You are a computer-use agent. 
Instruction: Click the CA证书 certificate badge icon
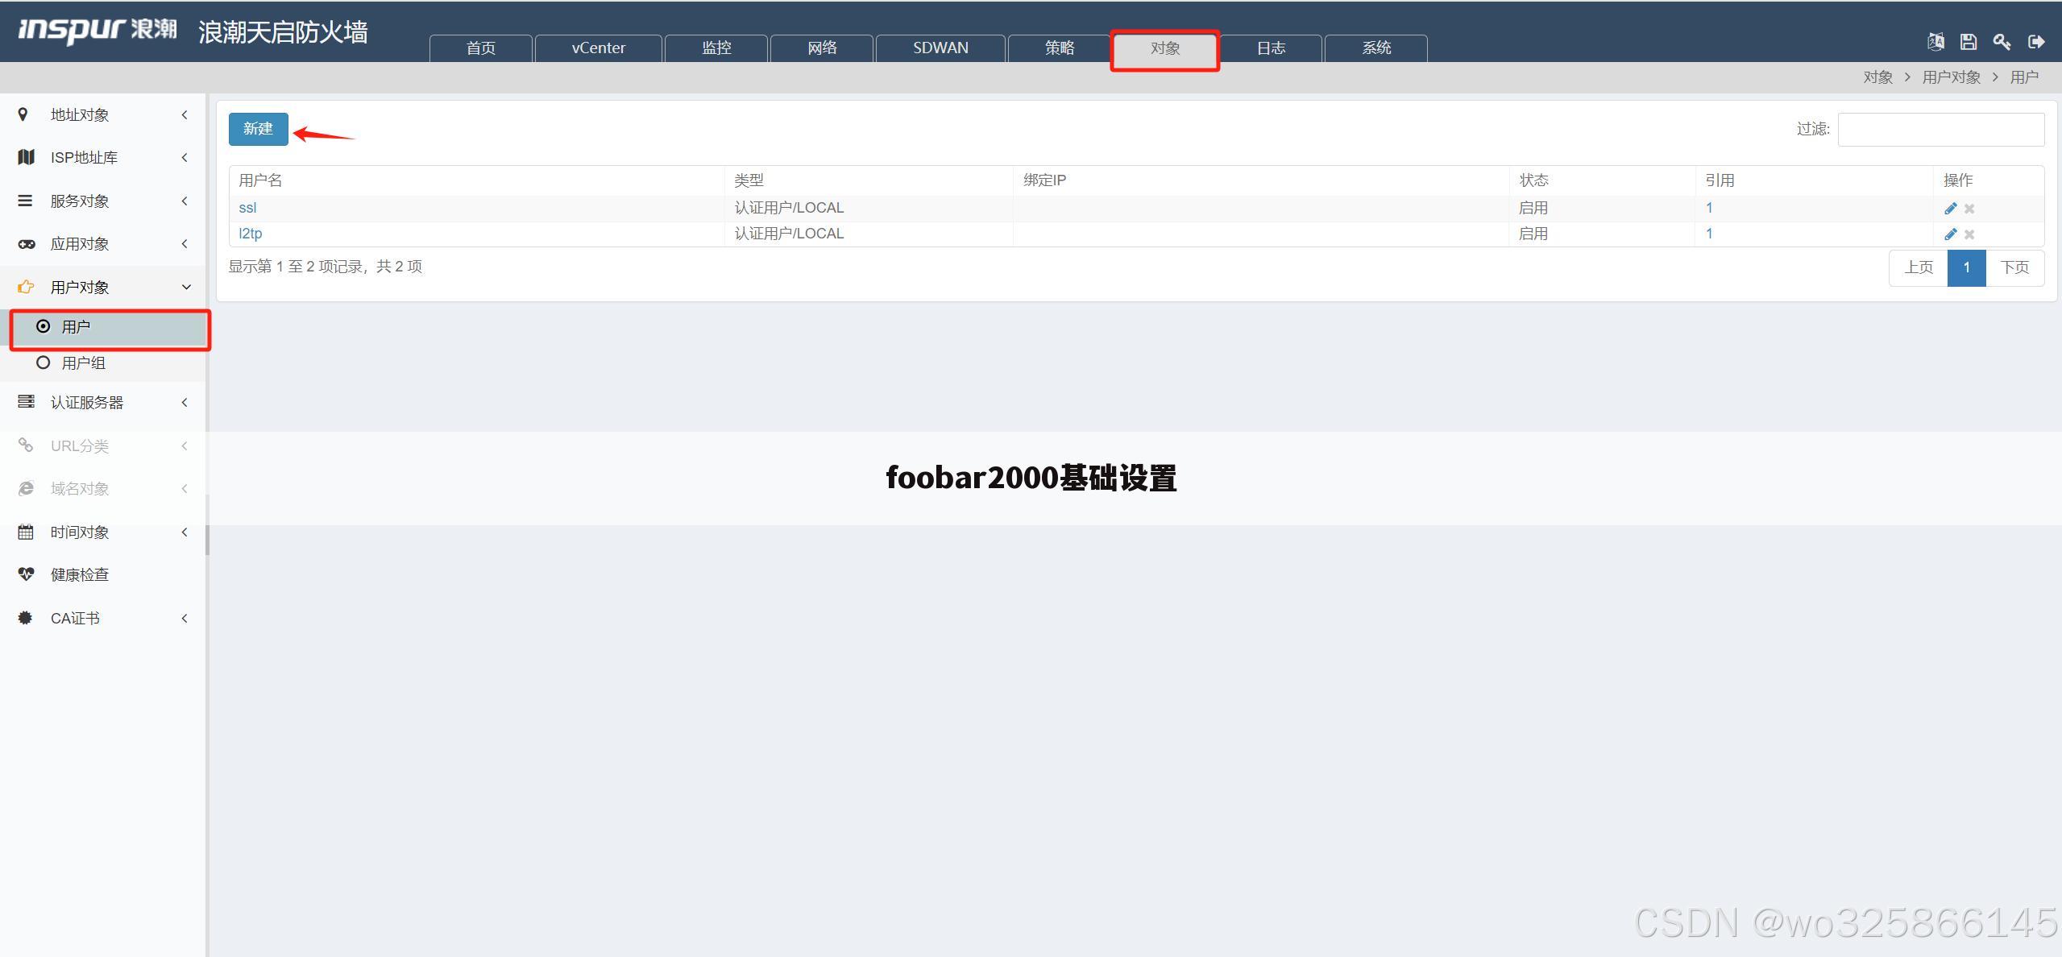click(x=25, y=618)
